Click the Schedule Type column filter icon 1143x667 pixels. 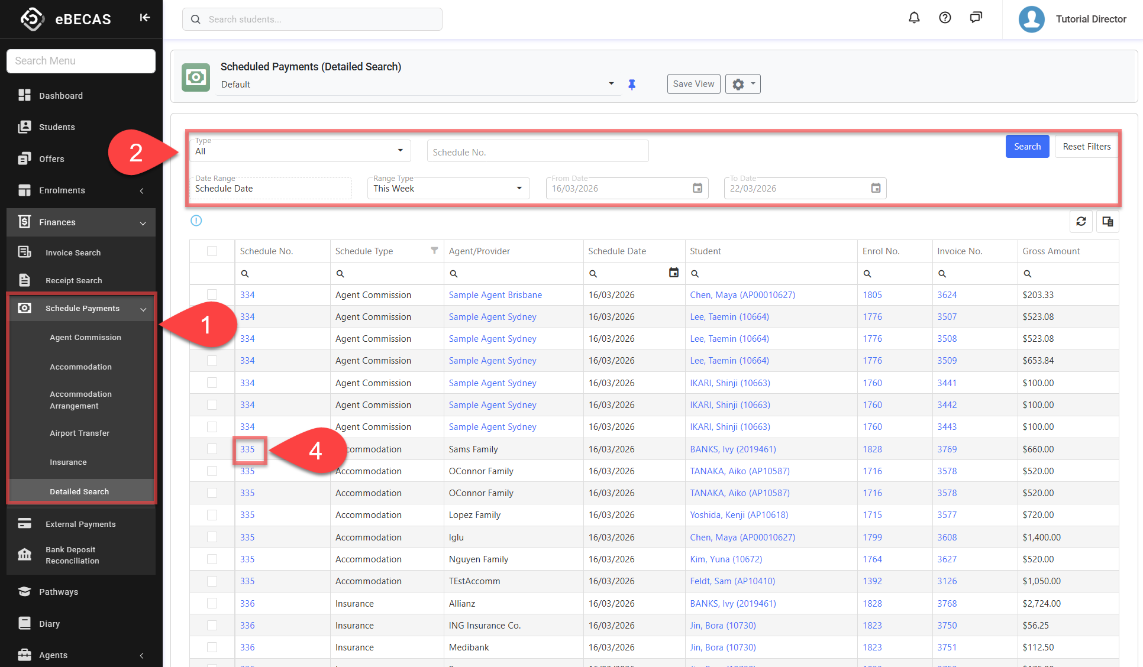pyautogui.click(x=434, y=251)
